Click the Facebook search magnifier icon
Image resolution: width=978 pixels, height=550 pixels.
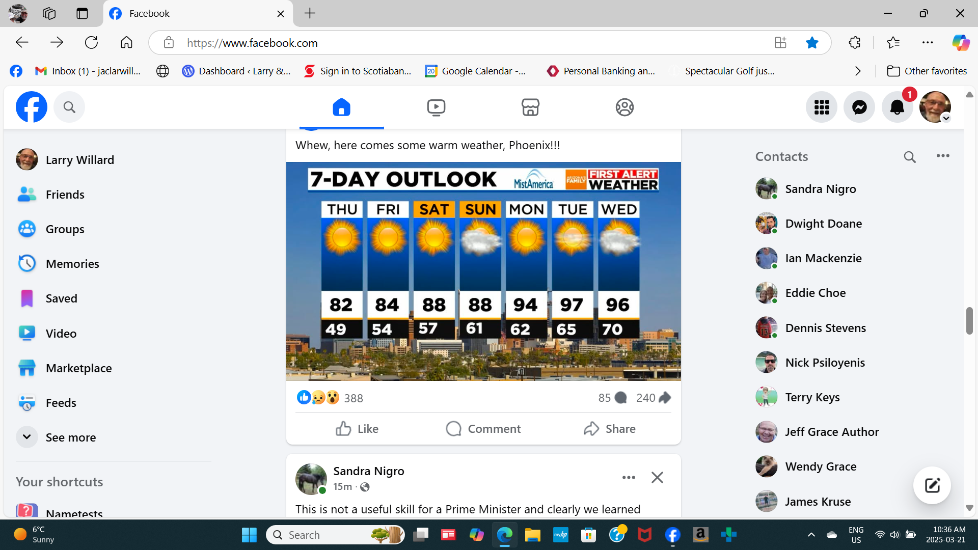[x=69, y=107]
